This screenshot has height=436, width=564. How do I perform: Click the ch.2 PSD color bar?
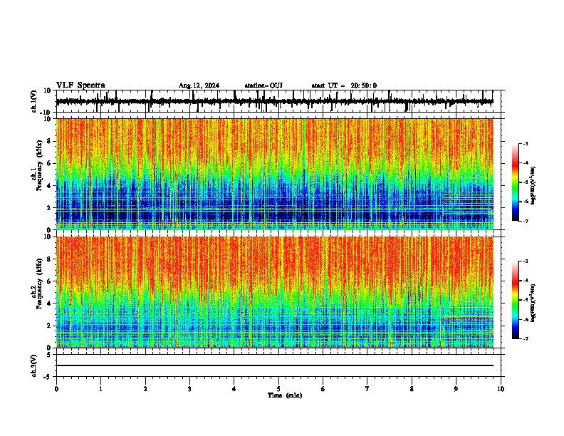516,300
